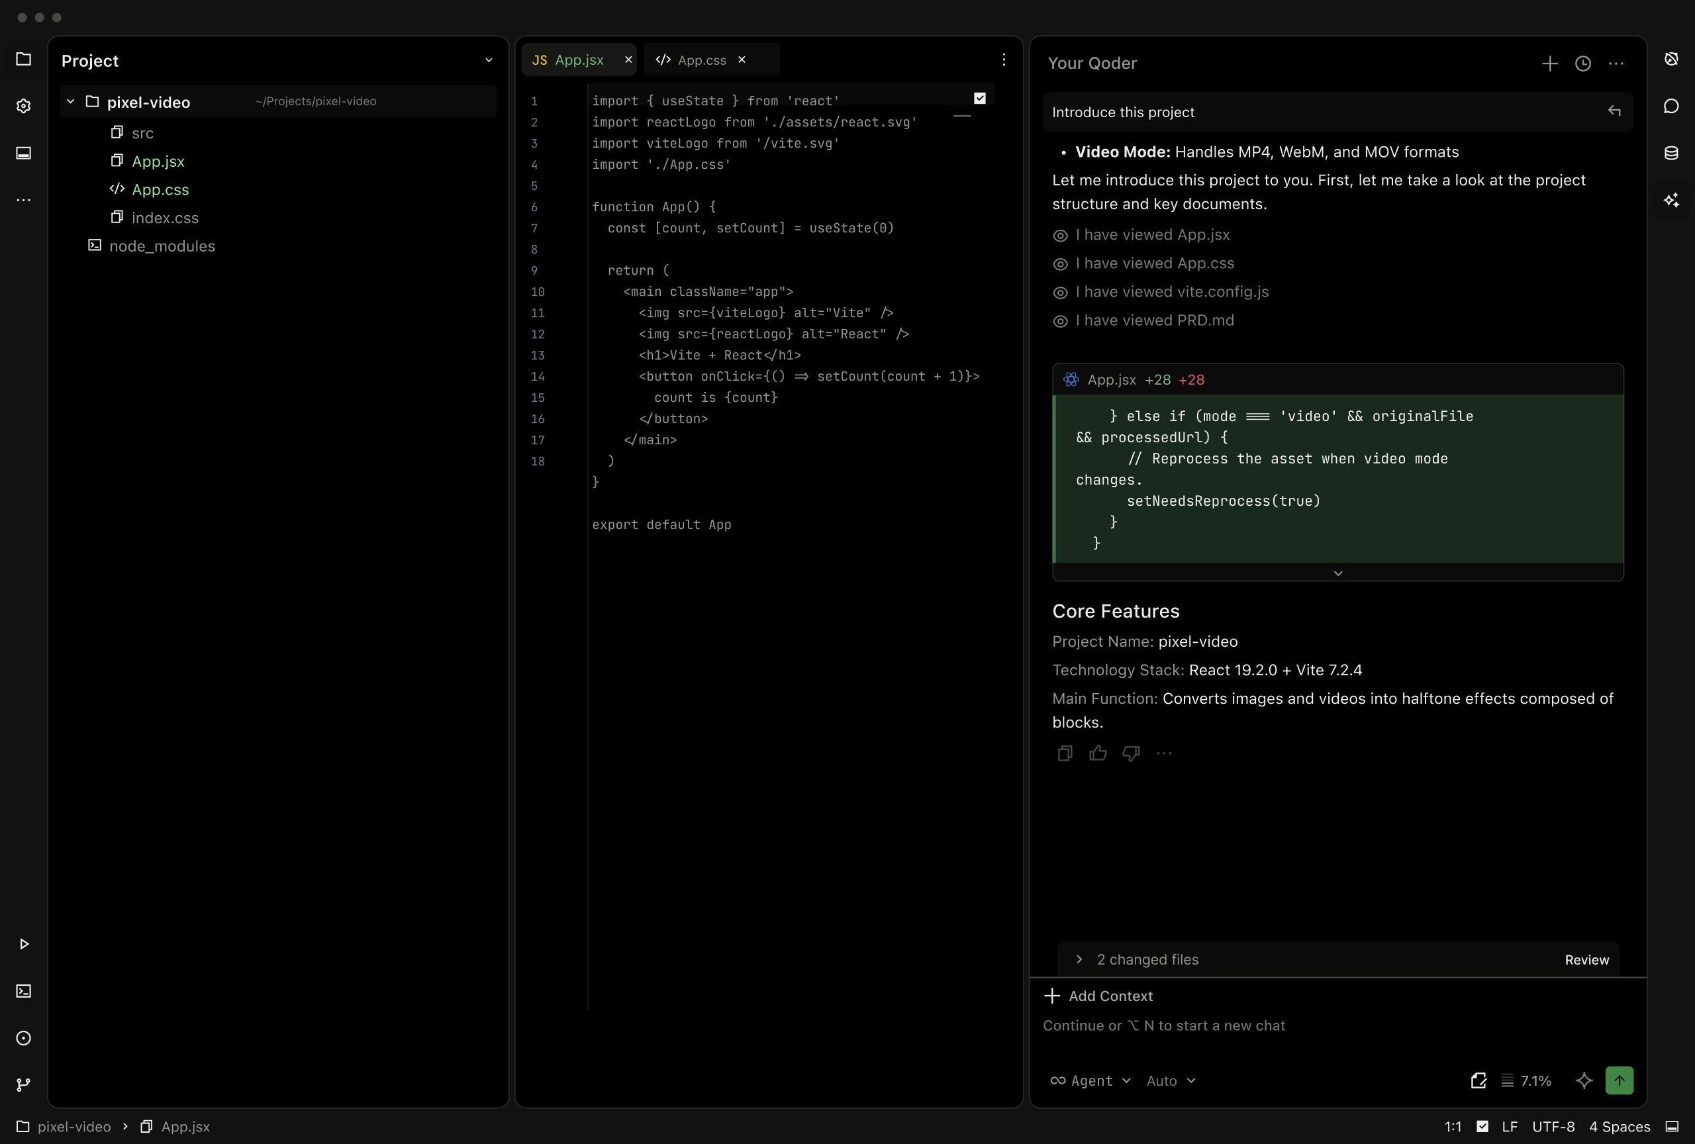Close the App.jsx tab
The height and width of the screenshot is (1144, 1695).
click(x=628, y=60)
